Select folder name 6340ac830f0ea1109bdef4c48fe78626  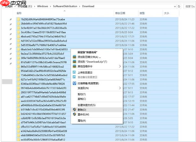click(x=43, y=84)
